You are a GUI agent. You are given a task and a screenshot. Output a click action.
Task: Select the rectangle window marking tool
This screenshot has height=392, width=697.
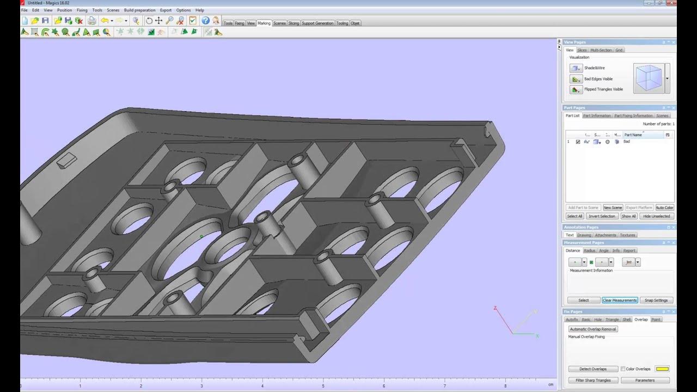coord(34,32)
